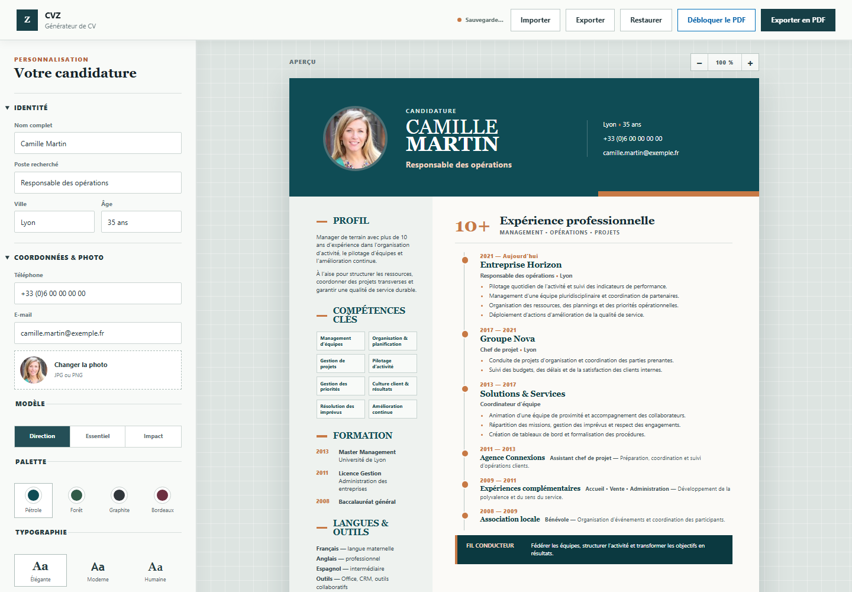Click the LANGUES & OUTILS heading

[x=361, y=527]
